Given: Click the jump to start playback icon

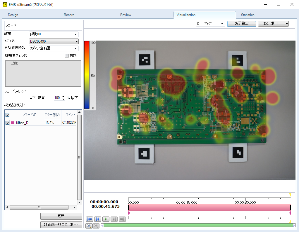Looking at the screenshot, I should click(90, 219).
